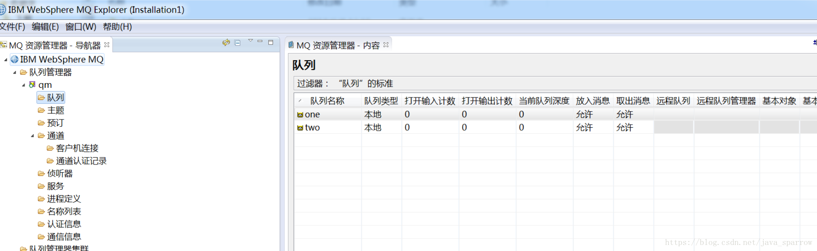
Task: Close the MQ 资源管理器 - 导航器 tab
Action: point(107,45)
